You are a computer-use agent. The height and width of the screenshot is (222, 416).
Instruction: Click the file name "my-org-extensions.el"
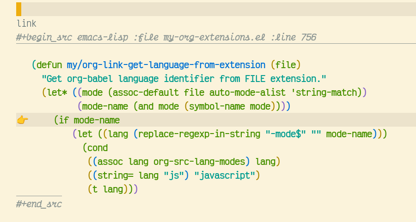coord(214,37)
